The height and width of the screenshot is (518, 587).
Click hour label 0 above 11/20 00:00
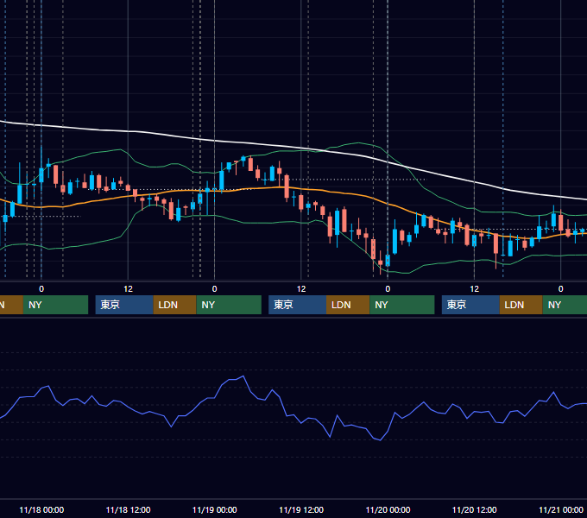[388, 289]
